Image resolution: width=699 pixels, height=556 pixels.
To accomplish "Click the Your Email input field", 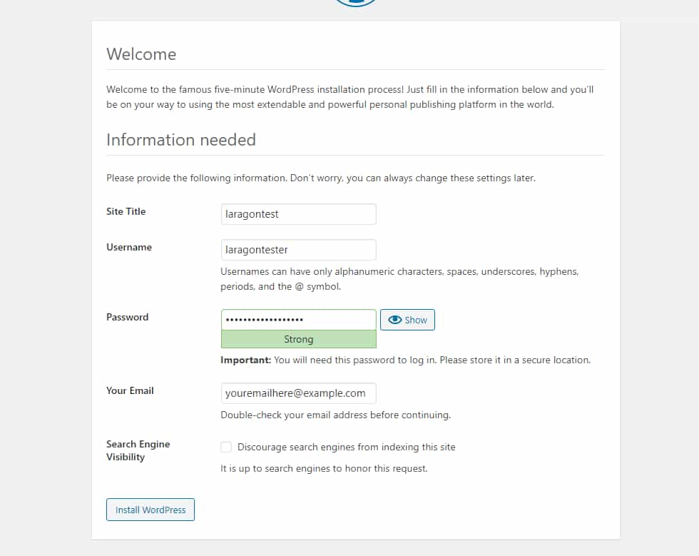I will coord(298,393).
